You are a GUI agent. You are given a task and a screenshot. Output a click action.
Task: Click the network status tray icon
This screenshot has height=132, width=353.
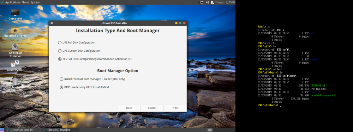[x=202, y=2]
